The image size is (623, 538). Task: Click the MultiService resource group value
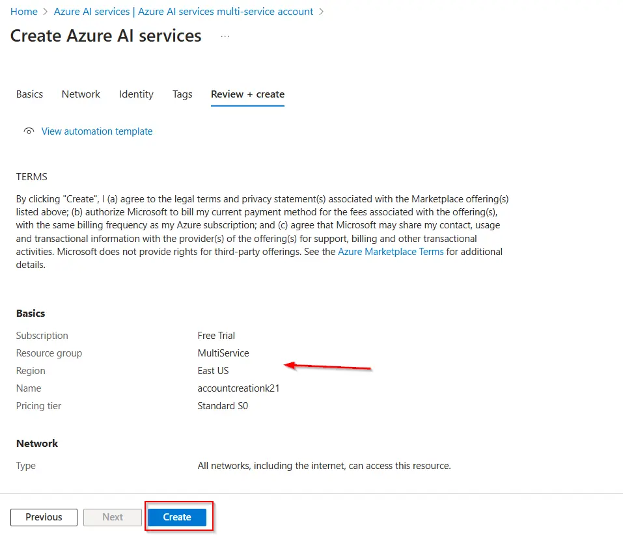click(223, 353)
